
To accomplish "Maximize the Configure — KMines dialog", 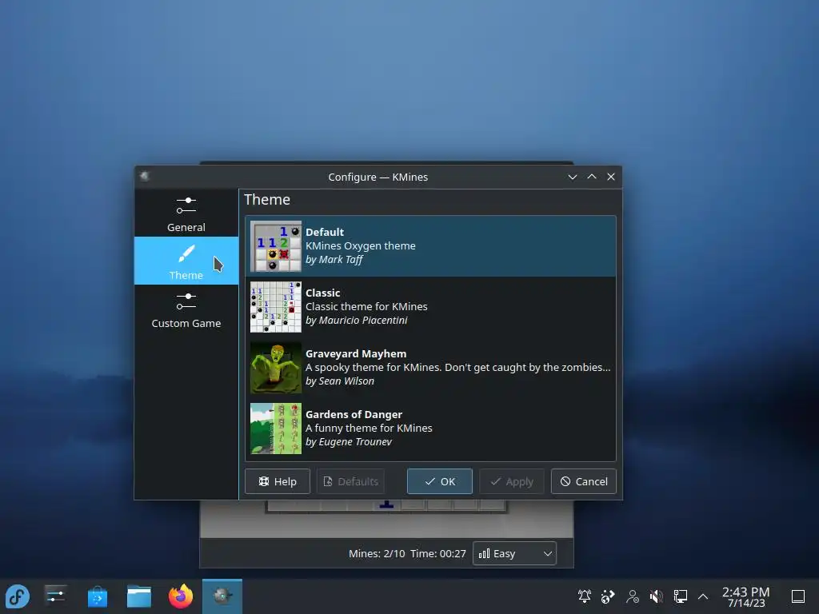I will tap(592, 177).
